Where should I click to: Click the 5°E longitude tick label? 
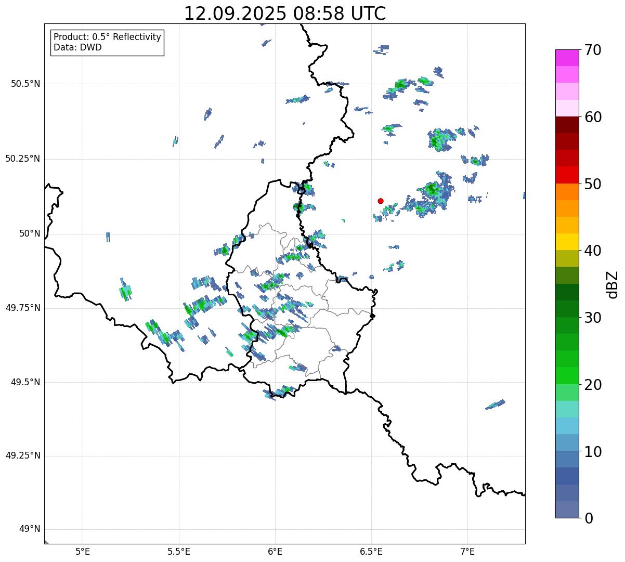click(83, 551)
